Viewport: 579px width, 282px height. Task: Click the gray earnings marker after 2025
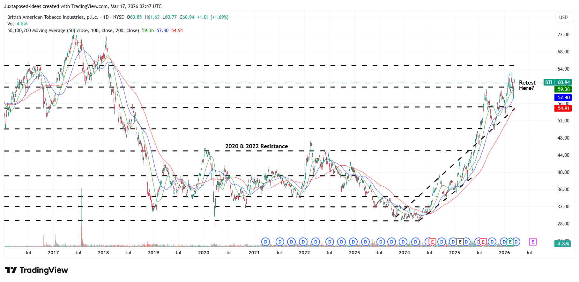[460, 242]
